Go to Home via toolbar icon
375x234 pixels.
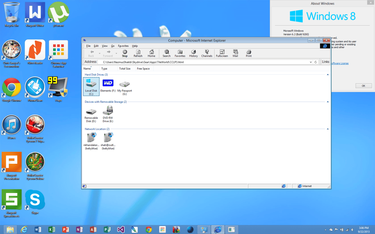coord(151,53)
